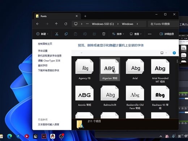The height and width of the screenshot is (141, 188).
Task: Click the Share icon in toolbar
Action: [x=94, y=34]
